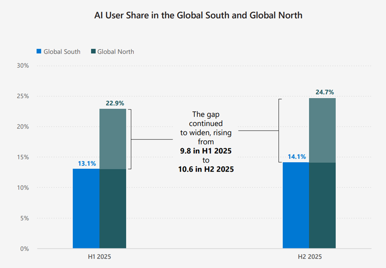Click the 22.9% data label

click(x=115, y=103)
